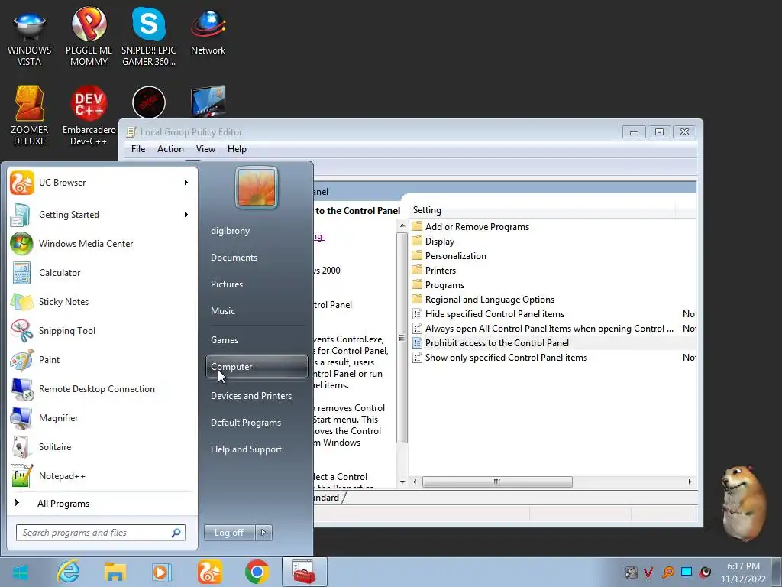Click the horizontal scrollbar right arrow
This screenshot has height=587, width=782.
tap(690, 482)
